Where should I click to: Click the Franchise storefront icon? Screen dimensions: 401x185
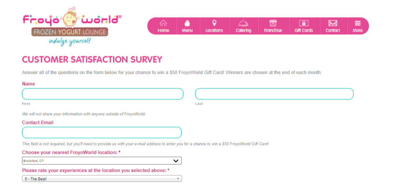pos(273,23)
